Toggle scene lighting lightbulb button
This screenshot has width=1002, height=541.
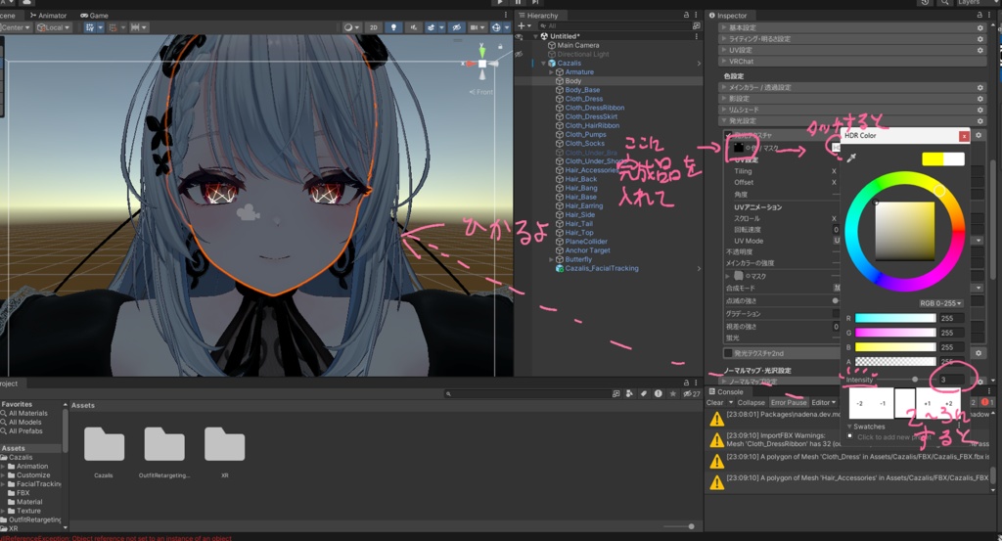pos(393,27)
